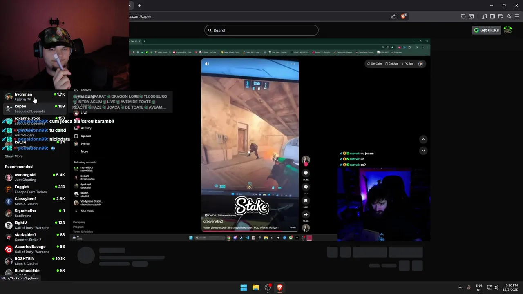The image size is (523, 294).
Task: Click the comment bubble icon beside the video
Action: pos(306,187)
